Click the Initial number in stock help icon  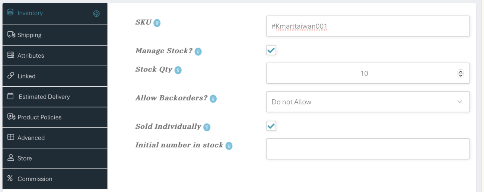(229, 146)
